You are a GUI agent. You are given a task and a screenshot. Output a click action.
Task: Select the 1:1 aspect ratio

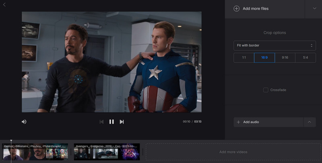pos(244,57)
